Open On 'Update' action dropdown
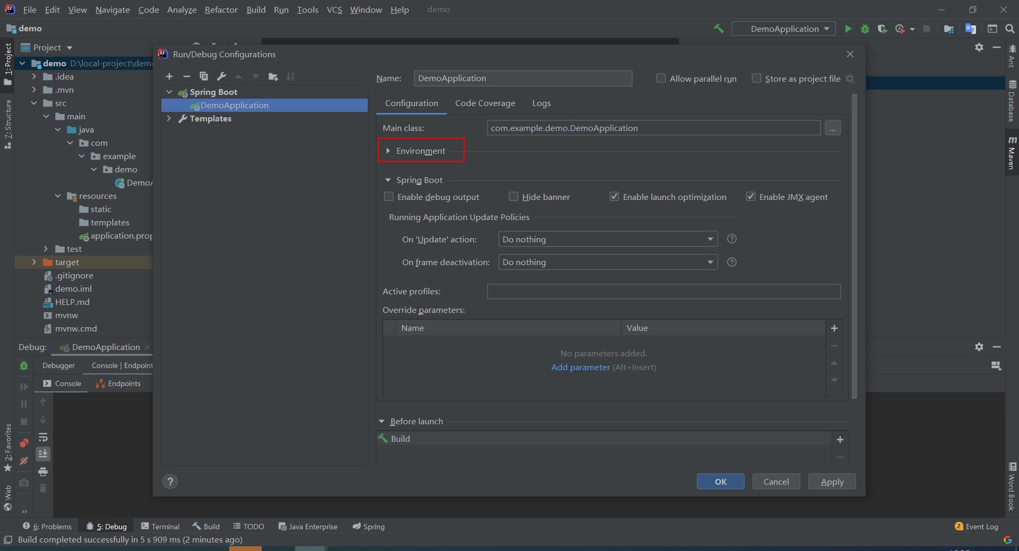 [x=608, y=239]
